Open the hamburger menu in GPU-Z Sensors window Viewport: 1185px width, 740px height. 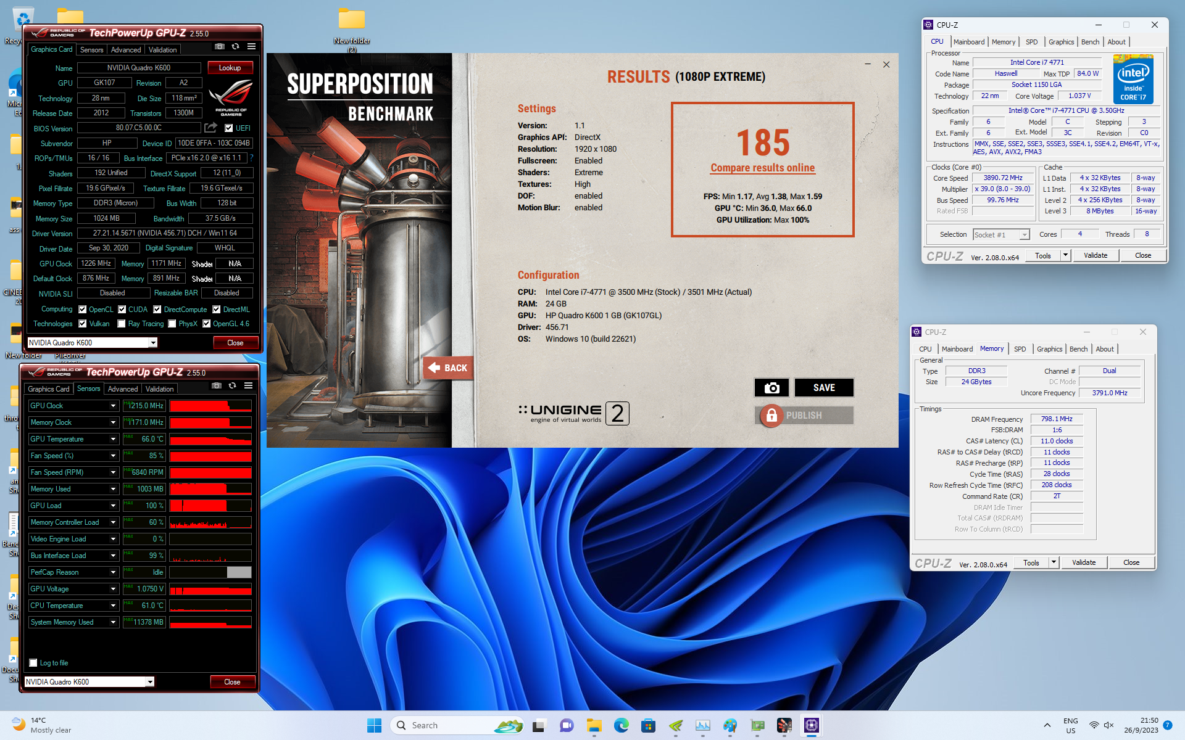tap(248, 386)
